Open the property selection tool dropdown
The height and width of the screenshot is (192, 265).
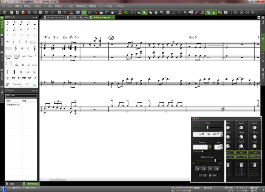pyautogui.click(x=21, y=96)
